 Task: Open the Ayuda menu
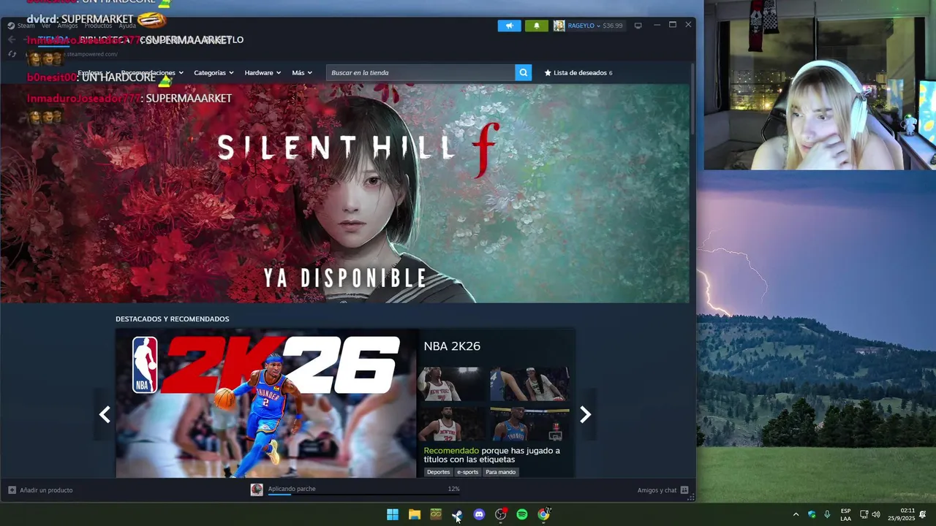(x=127, y=26)
